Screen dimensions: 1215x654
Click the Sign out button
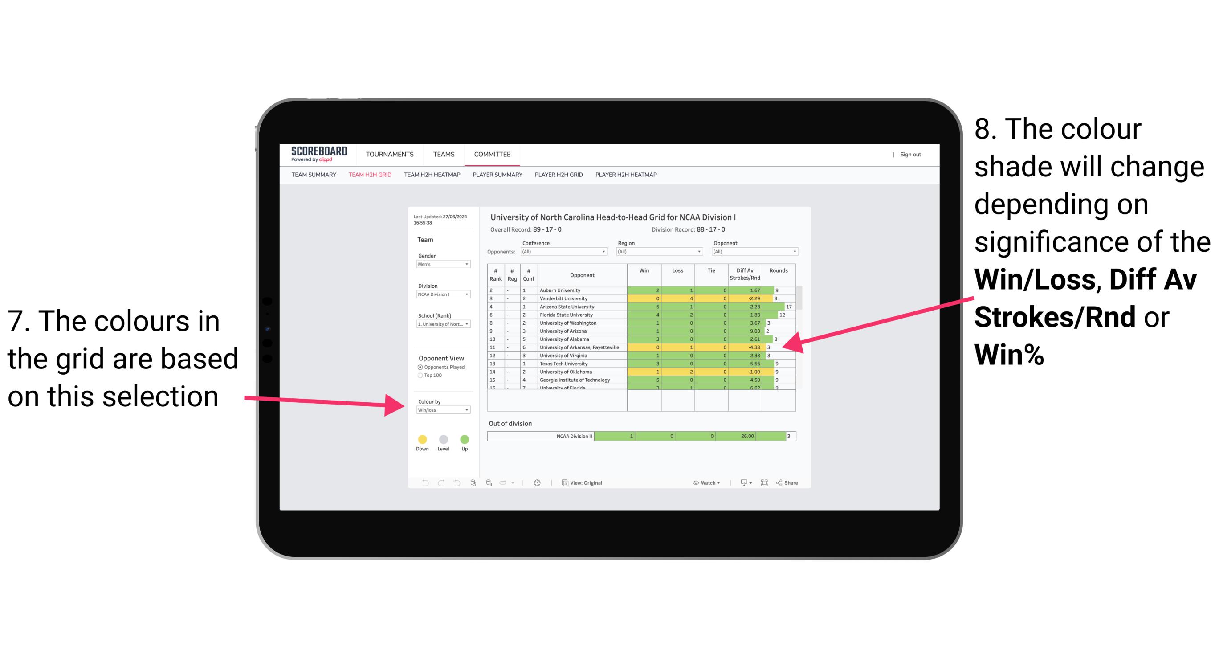(910, 155)
